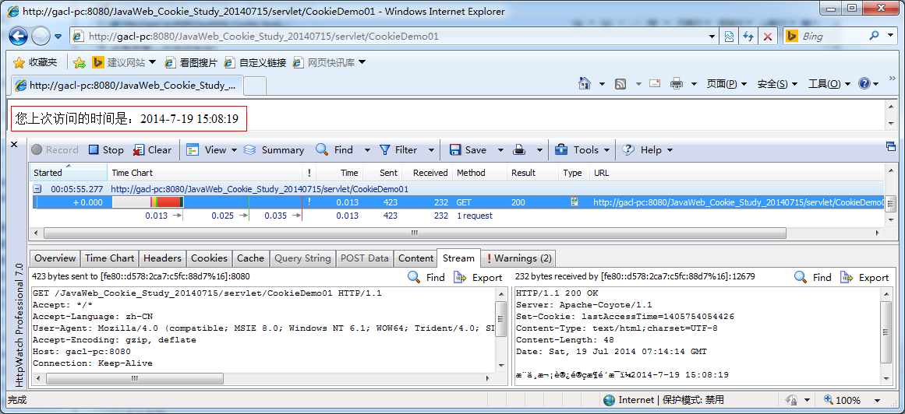Select the gacl-pc:8080 browser tab
Viewport: 905px width, 414px height.
coord(127,86)
